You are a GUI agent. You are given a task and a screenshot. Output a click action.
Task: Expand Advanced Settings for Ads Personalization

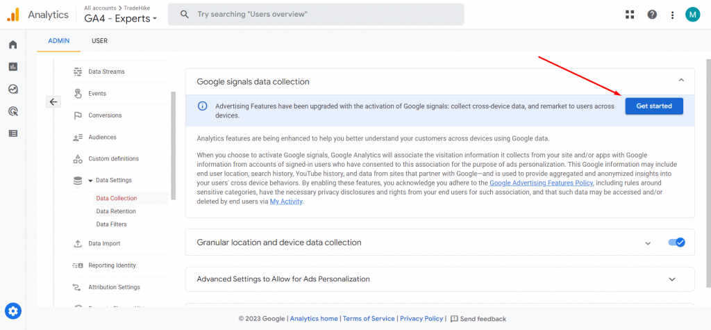[672, 279]
